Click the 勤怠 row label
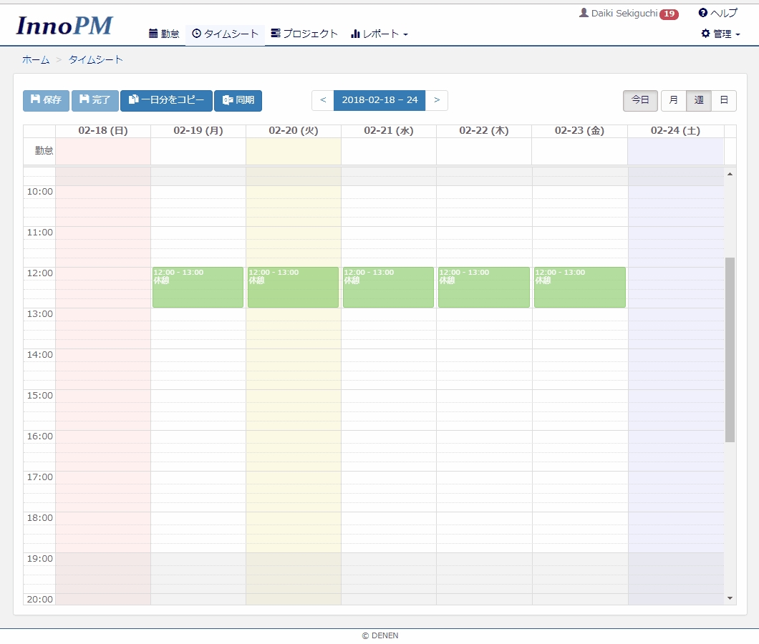The image size is (759, 644). (x=44, y=151)
